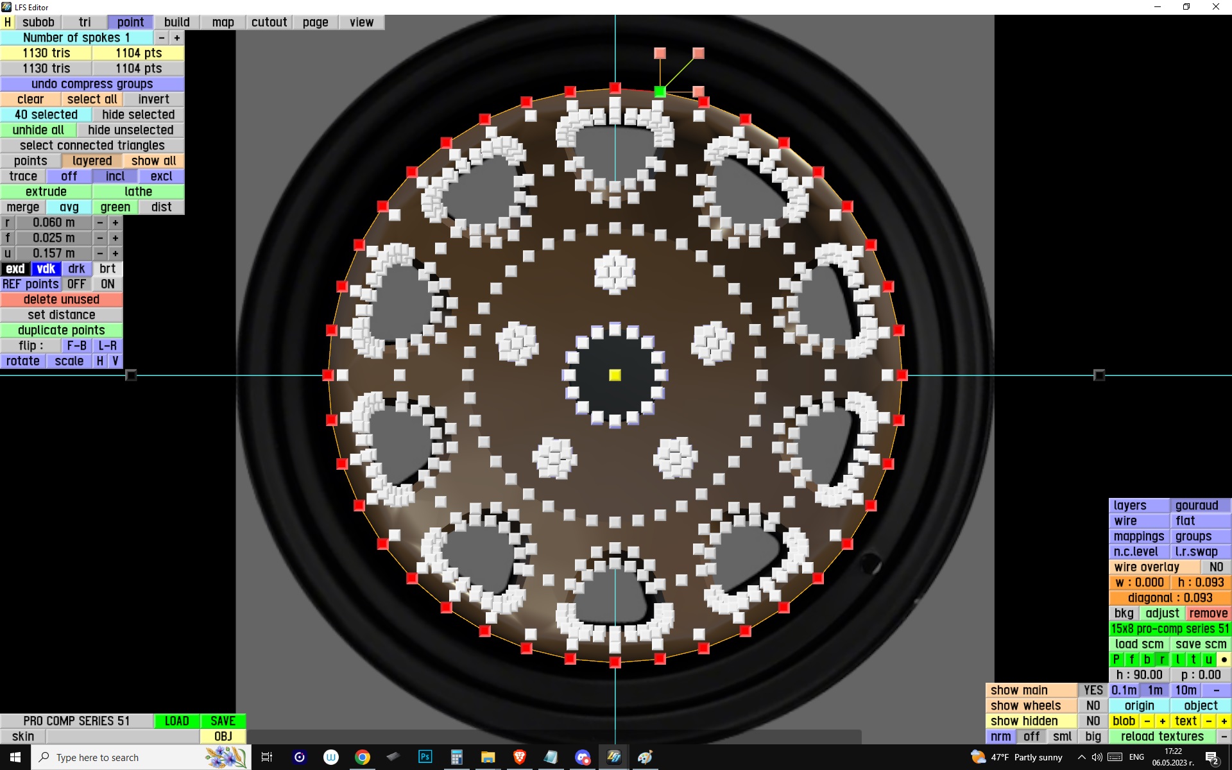This screenshot has width=1232, height=770.
Task: Open File Explorer from the taskbar
Action: pos(488,757)
